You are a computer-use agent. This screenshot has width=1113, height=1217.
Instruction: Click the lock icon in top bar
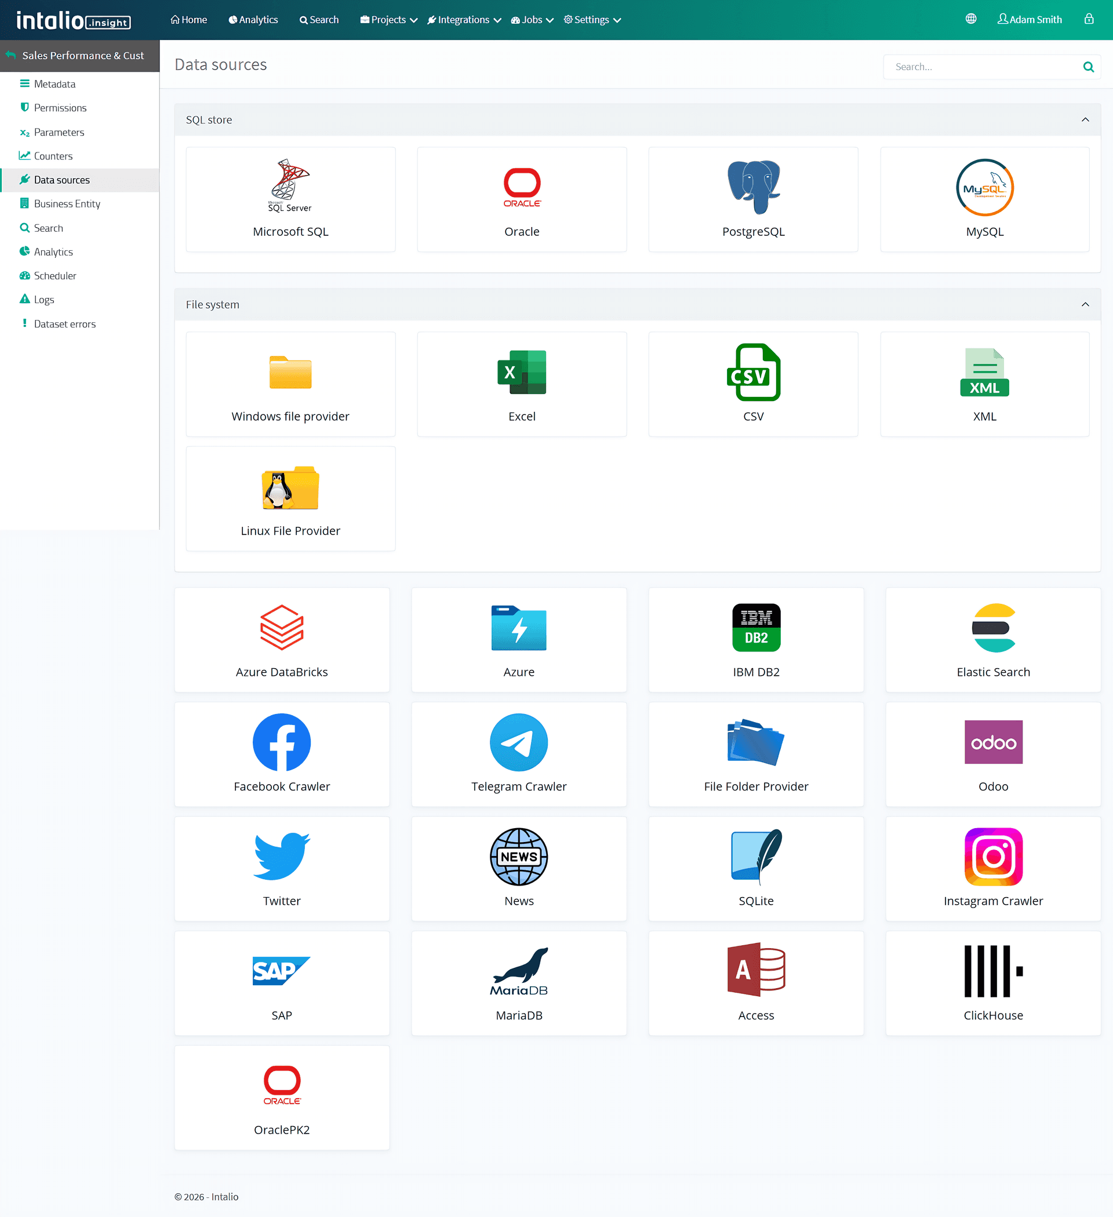point(1088,19)
